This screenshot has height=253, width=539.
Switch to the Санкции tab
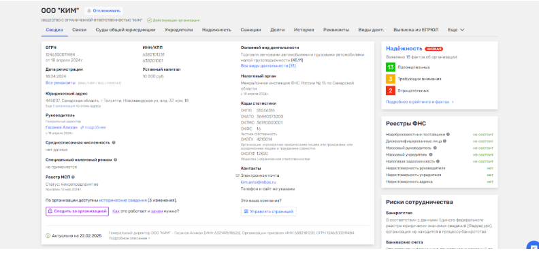point(250,30)
